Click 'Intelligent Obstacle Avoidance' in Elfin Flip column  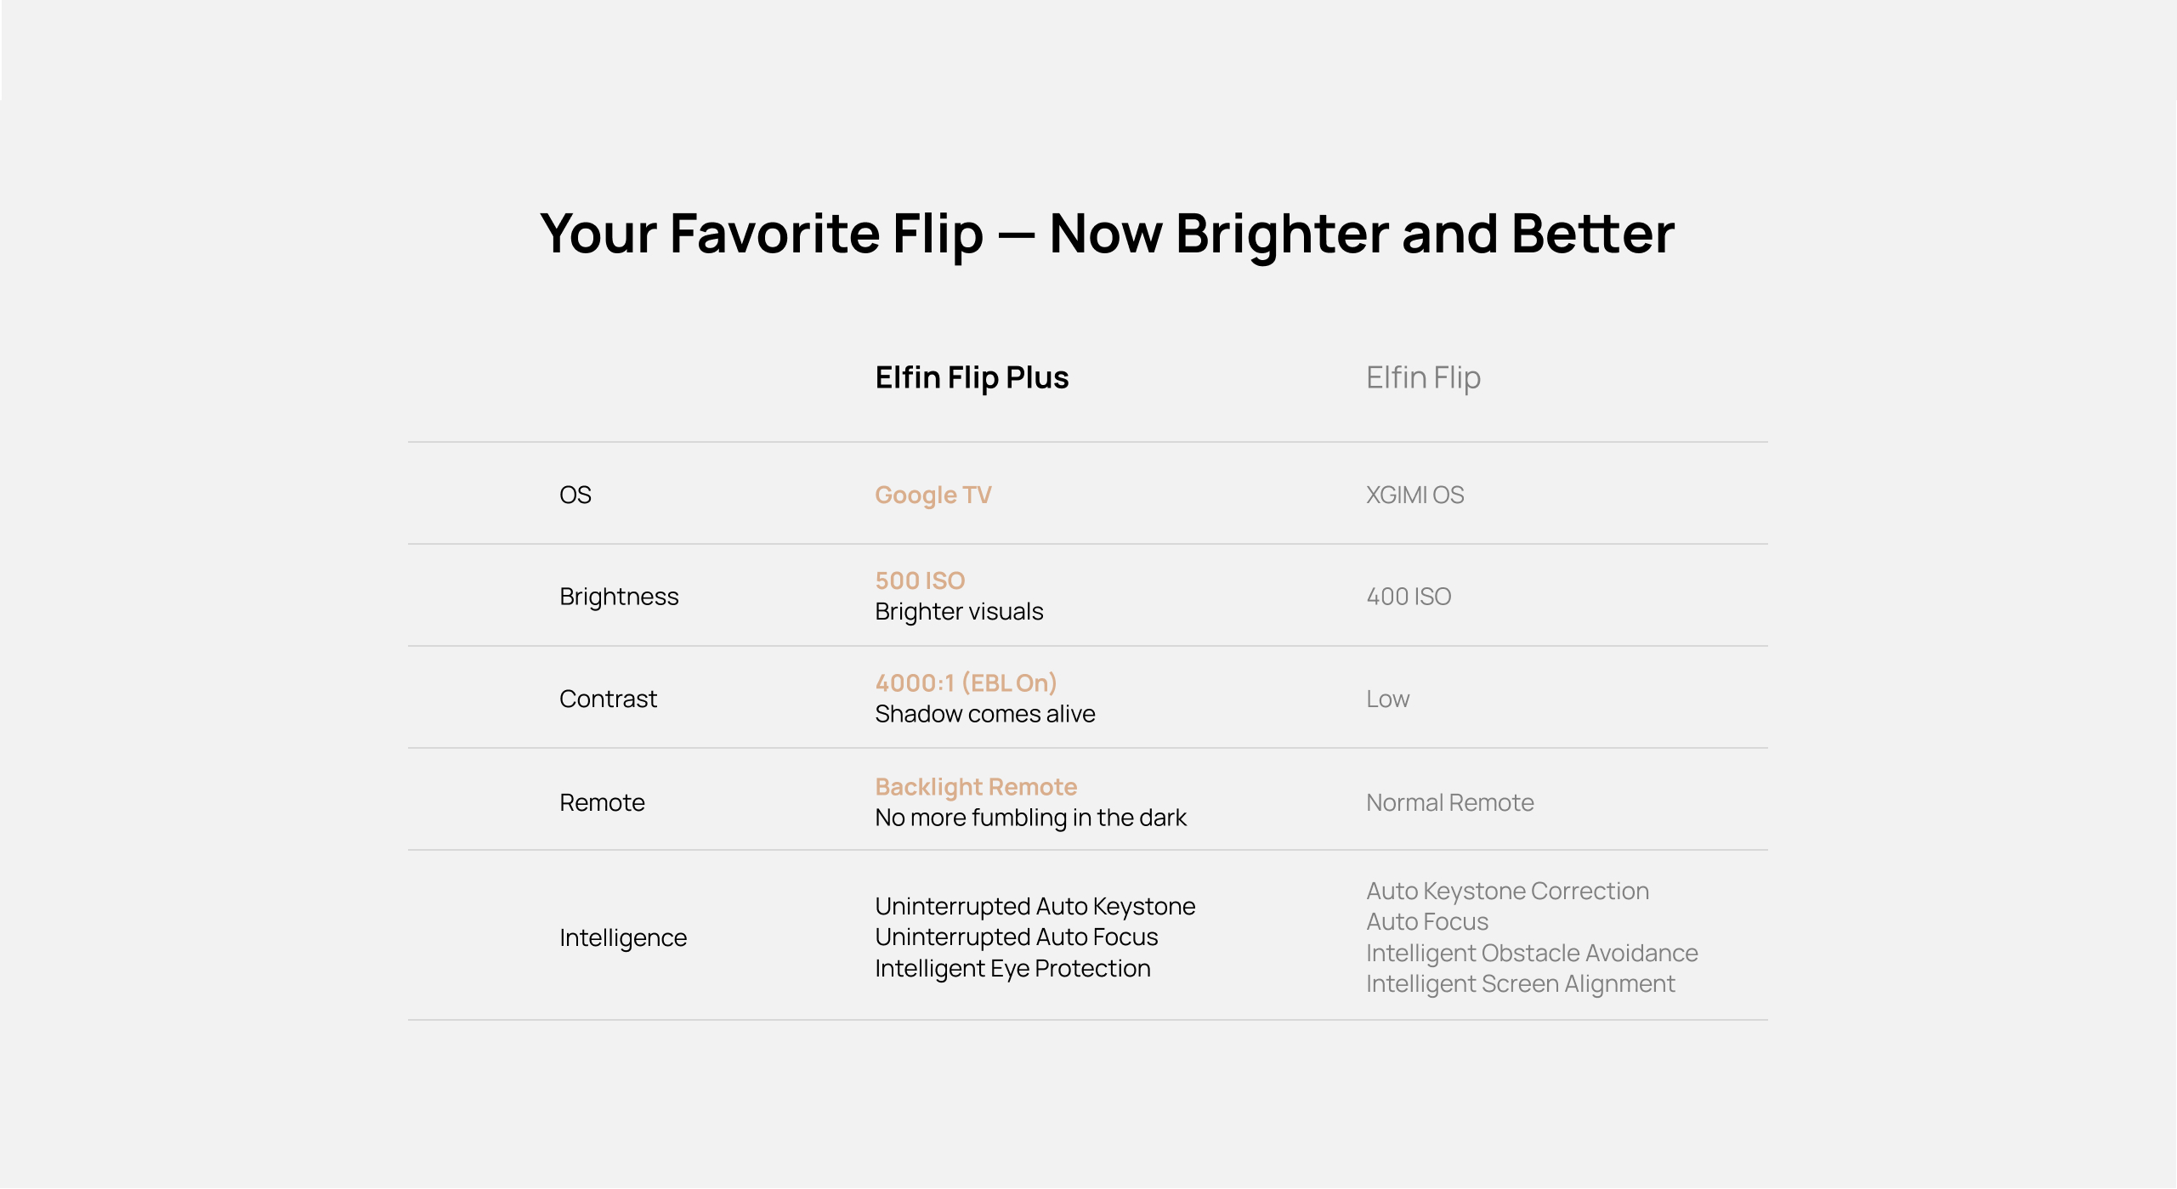pyautogui.click(x=1532, y=953)
